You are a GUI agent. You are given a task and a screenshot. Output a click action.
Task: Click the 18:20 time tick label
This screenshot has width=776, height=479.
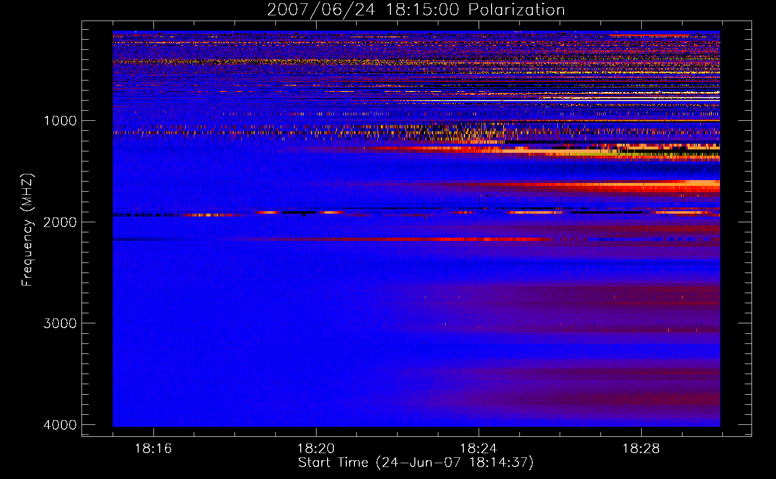click(x=316, y=448)
